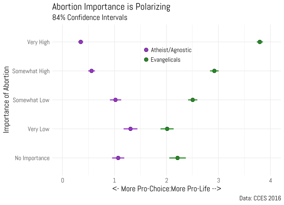This screenshot has height=205, width=284.
Task: Pick the purple Very Low data point
Action: [x=131, y=129]
